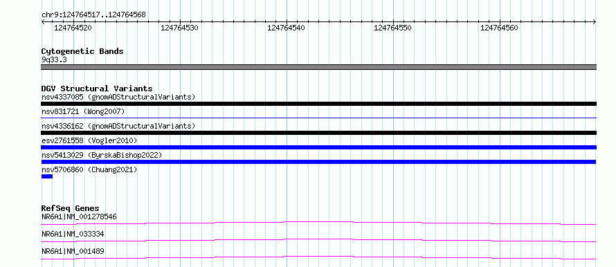Click the NR6A1|NM_033334 transcript label
Image resolution: width=616 pixels, height=267 pixels.
tap(73, 234)
